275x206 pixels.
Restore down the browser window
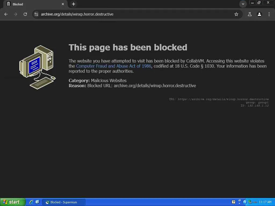pos(259,3)
